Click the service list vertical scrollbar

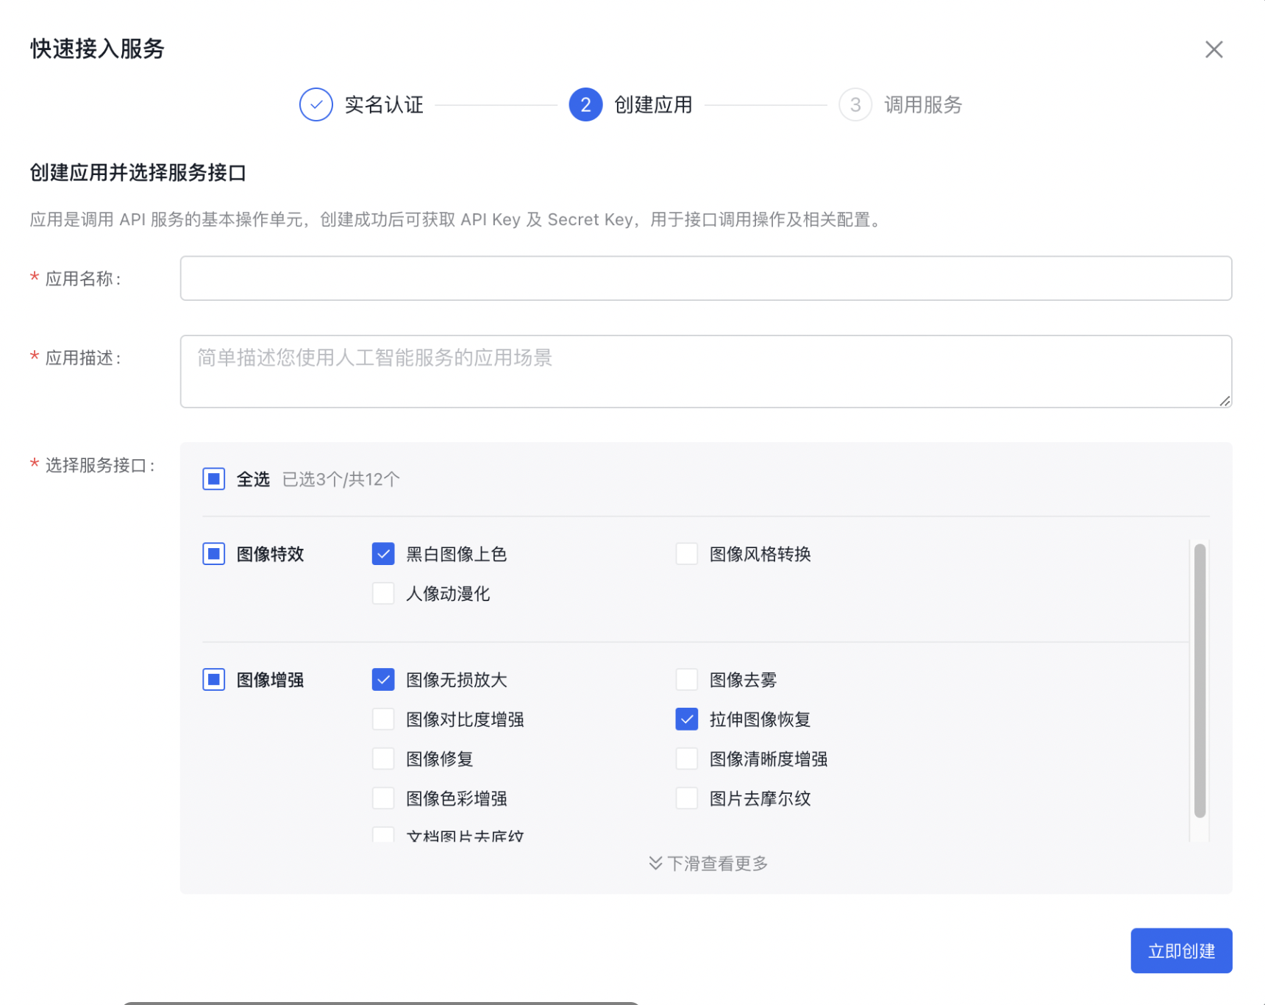click(1200, 681)
